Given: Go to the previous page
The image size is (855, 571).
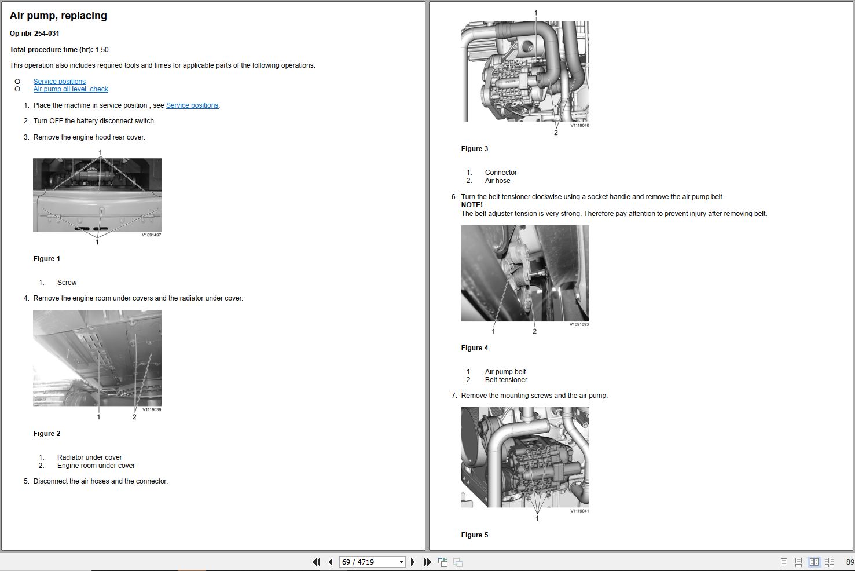Looking at the screenshot, I should [330, 562].
